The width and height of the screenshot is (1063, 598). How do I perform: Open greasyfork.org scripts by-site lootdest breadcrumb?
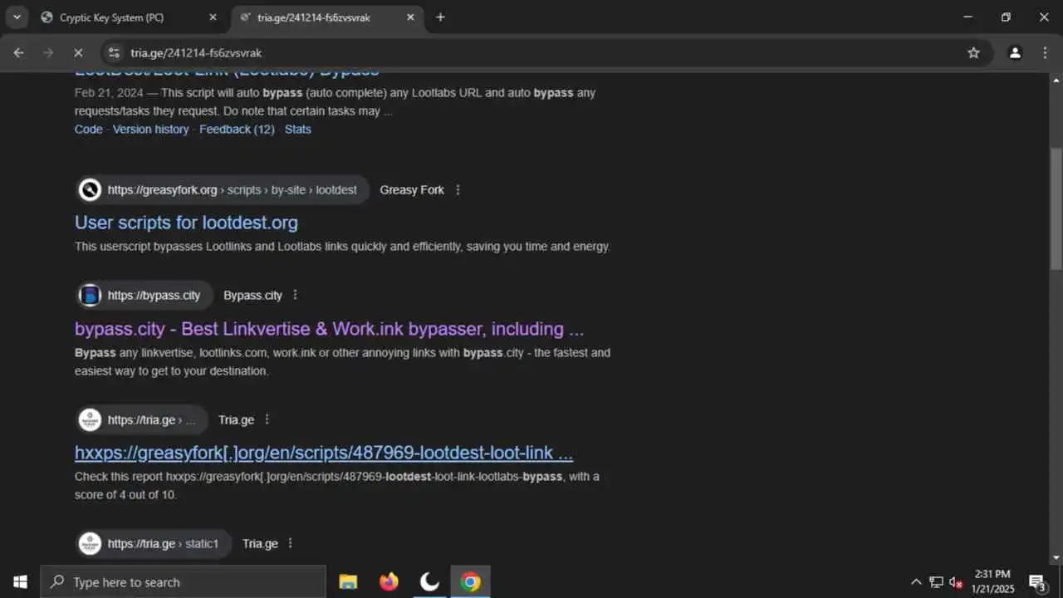[x=233, y=190]
